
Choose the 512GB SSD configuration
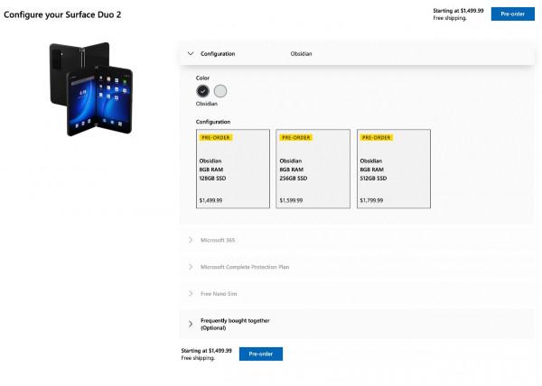394,169
